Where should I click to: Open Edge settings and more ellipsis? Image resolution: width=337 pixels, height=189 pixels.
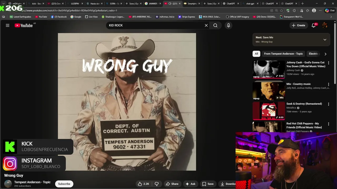[320, 10]
